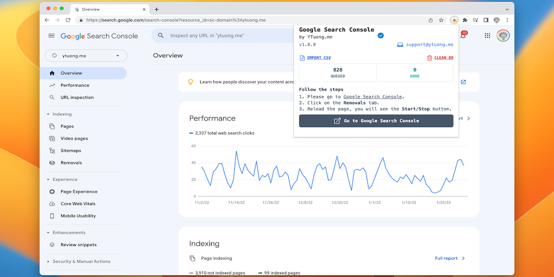Open the browser Extensions puzzle icon
This screenshot has height=277, width=554.
point(465,20)
